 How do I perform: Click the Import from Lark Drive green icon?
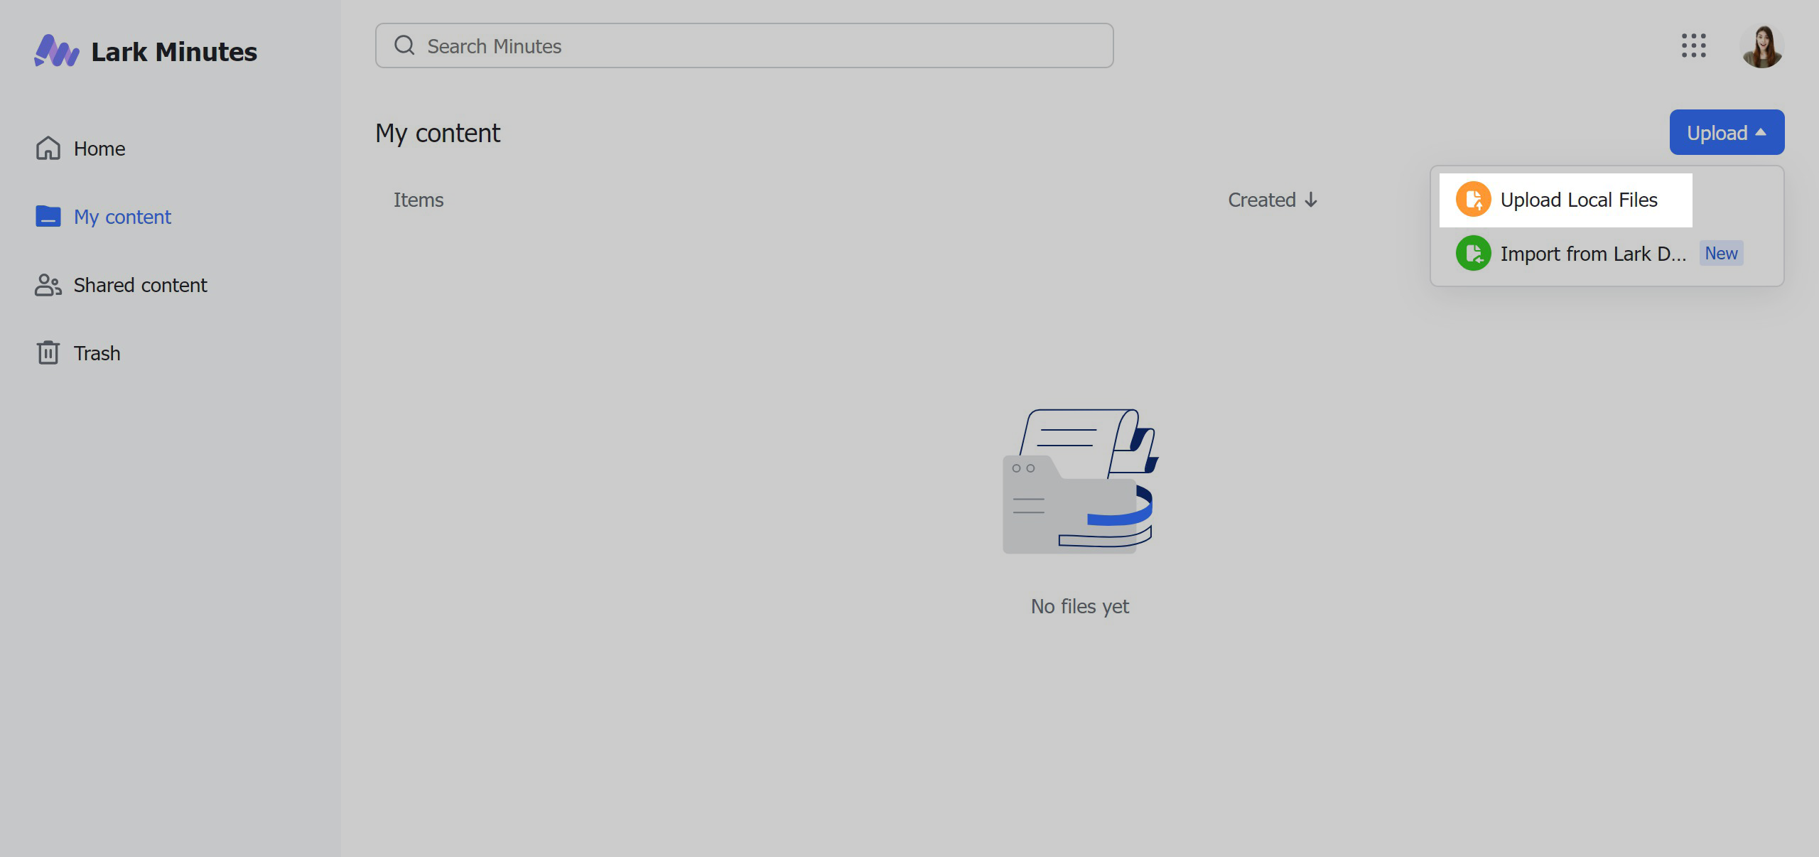(1472, 253)
